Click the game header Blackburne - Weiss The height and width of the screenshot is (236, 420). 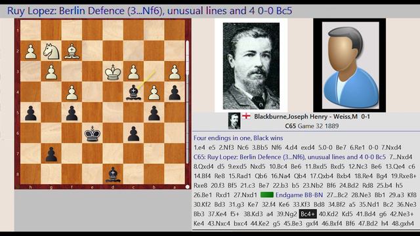coord(312,117)
